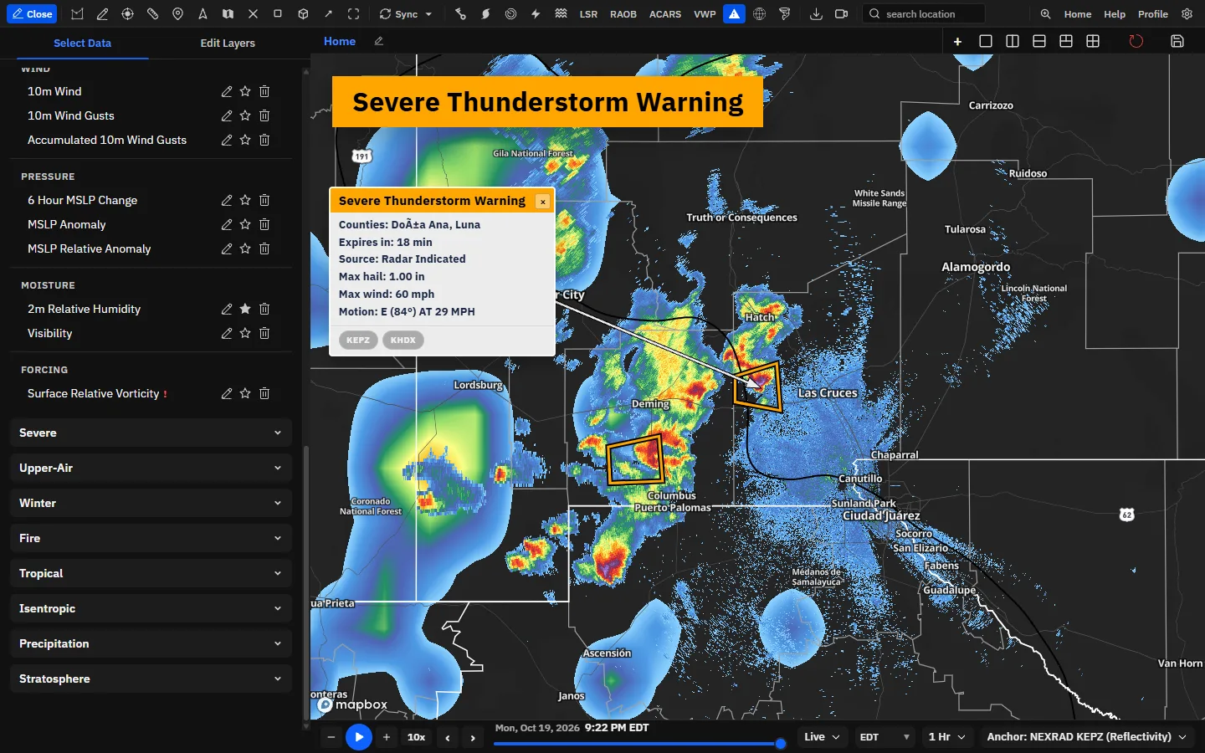Image resolution: width=1205 pixels, height=753 pixels.
Task: Select the fullscreen frame icon
Action: (353, 14)
